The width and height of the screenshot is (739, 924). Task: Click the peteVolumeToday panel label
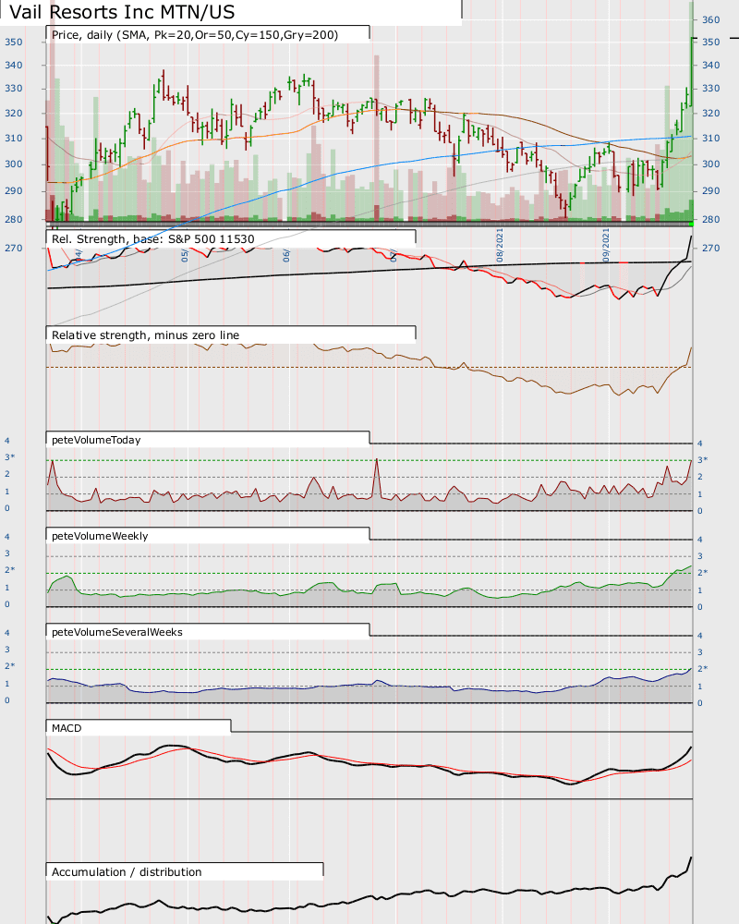click(96, 440)
